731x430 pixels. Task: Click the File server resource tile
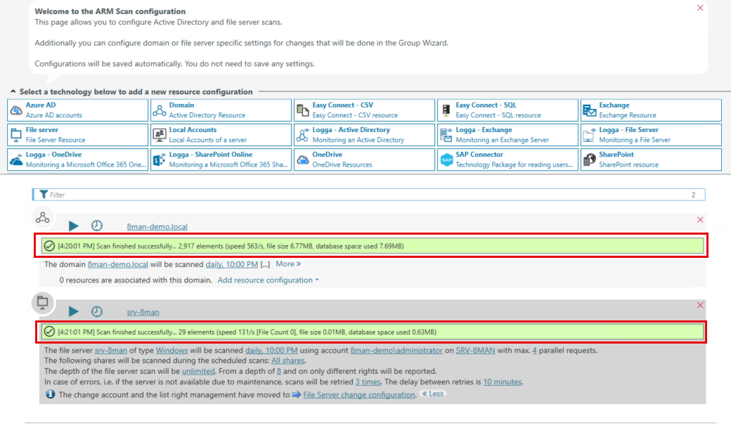click(x=77, y=135)
